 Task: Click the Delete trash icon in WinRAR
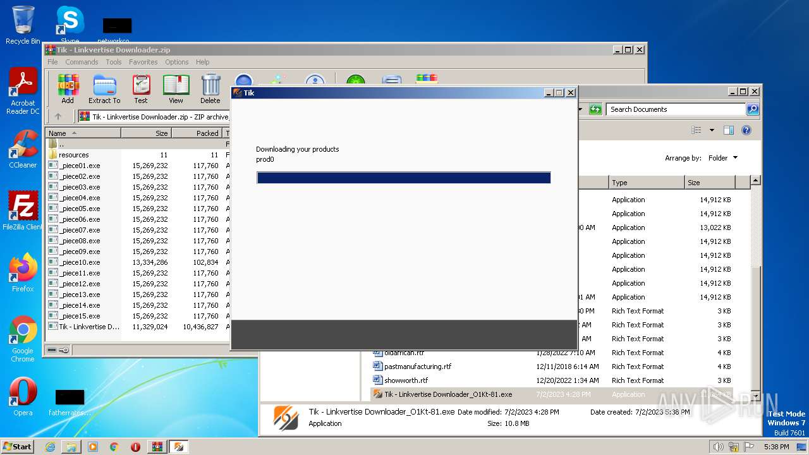tap(210, 88)
